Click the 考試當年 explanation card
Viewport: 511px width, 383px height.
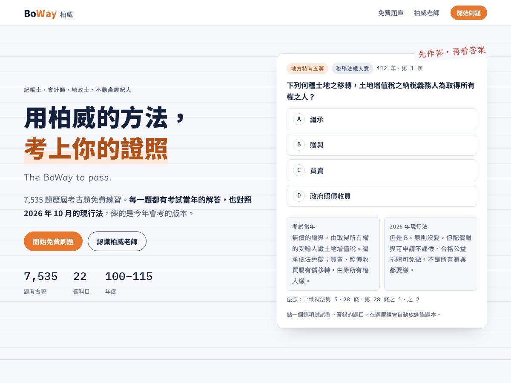point(333,254)
